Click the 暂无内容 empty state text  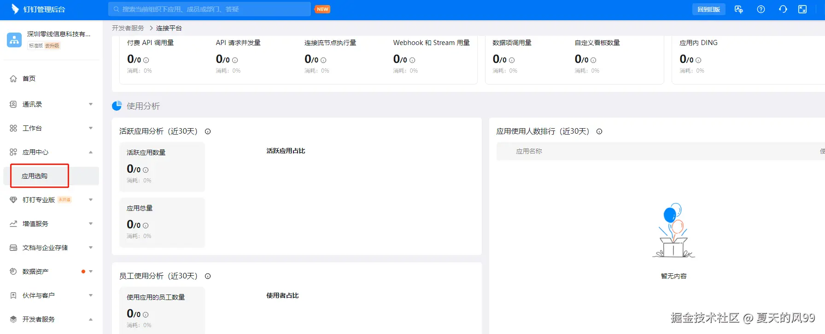click(x=673, y=276)
